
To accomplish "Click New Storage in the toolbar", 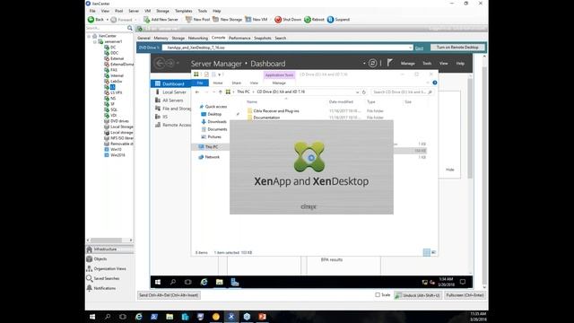I will coord(227,20).
